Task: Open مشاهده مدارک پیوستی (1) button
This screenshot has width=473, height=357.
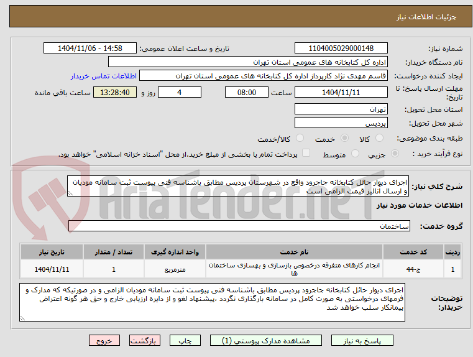Action: [266, 340]
